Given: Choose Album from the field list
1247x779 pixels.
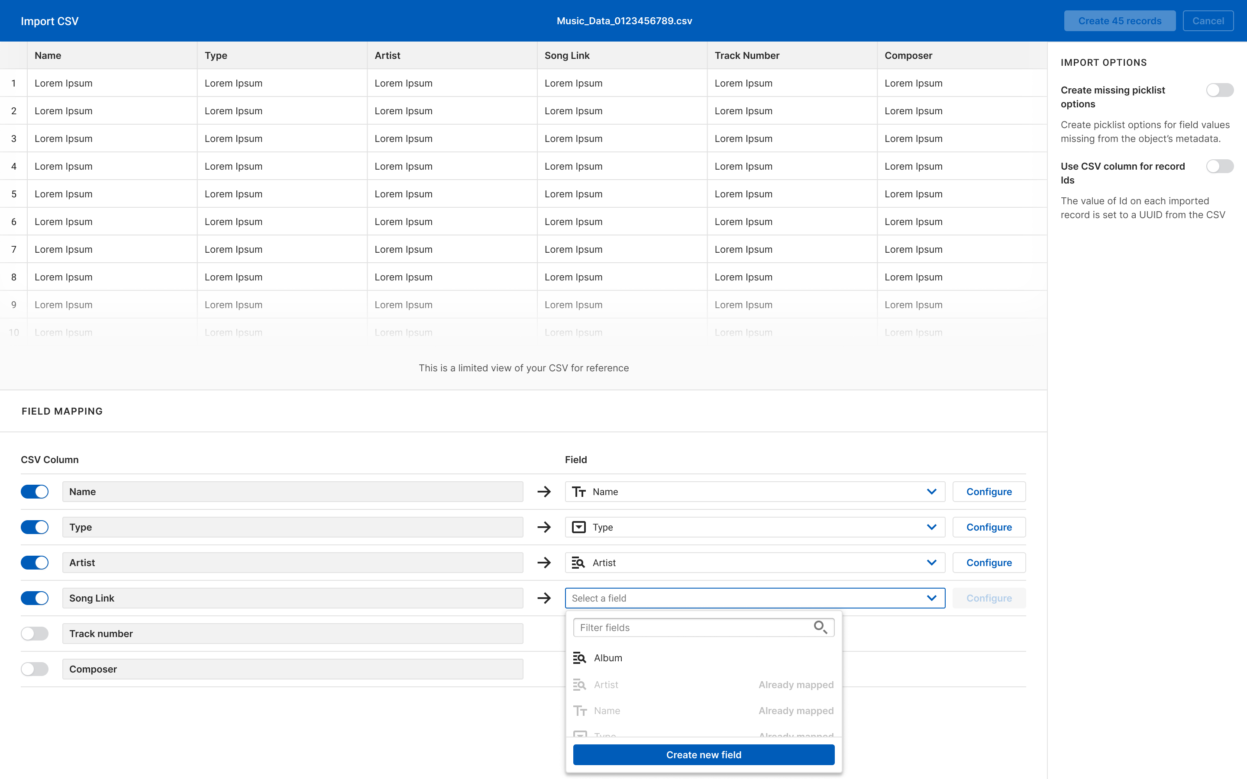Looking at the screenshot, I should point(608,658).
